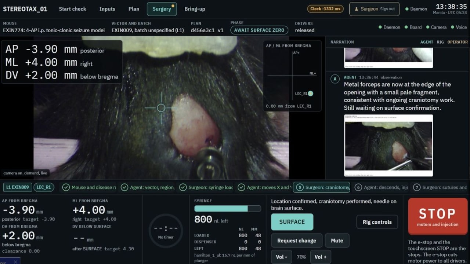
Task: Select the LEC_R1 chip
Action: pos(44,187)
